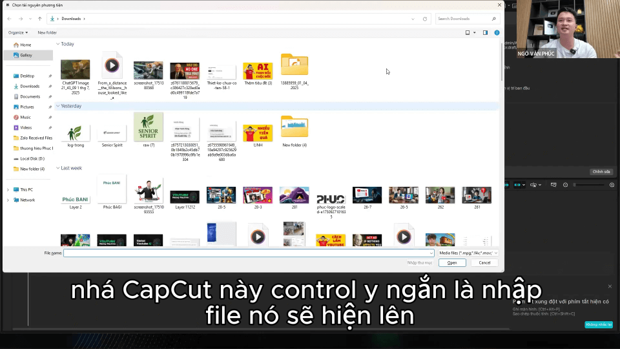Image resolution: width=620 pixels, height=349 pixels.
Task: Click Downloads in the address path
Action: tap(71, 19)
